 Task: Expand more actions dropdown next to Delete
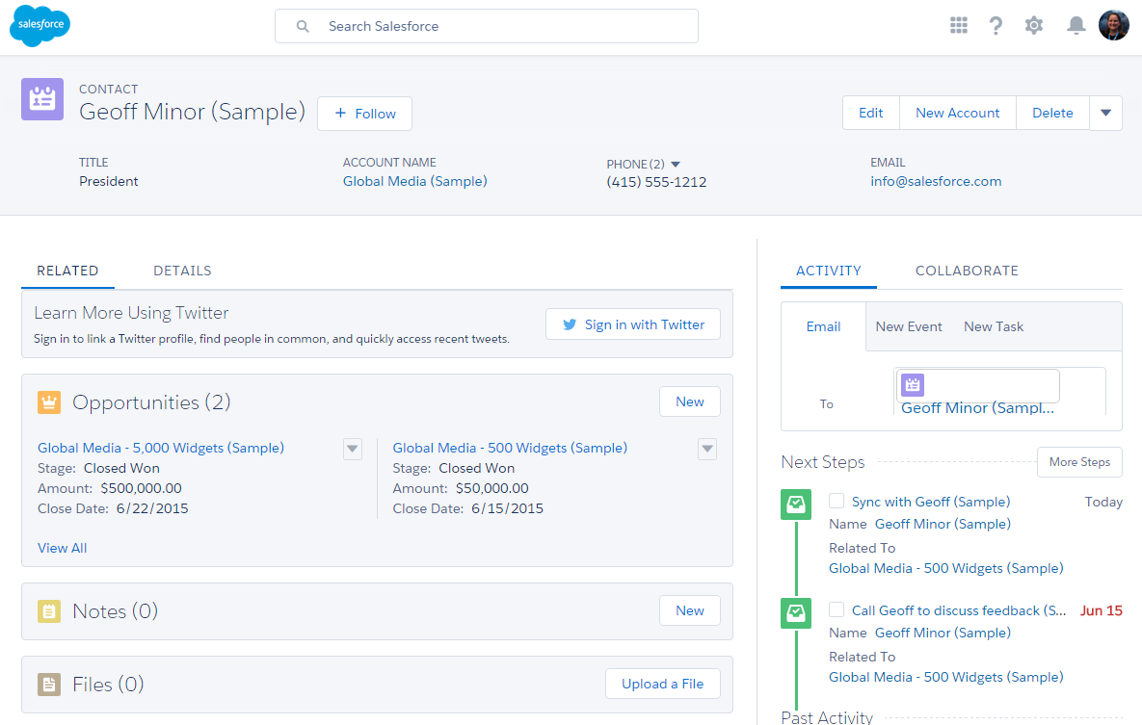[x=1105, y=113]
